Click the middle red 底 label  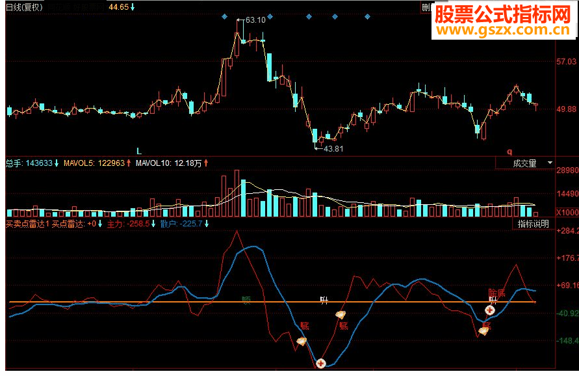click(x=344, y=326)
